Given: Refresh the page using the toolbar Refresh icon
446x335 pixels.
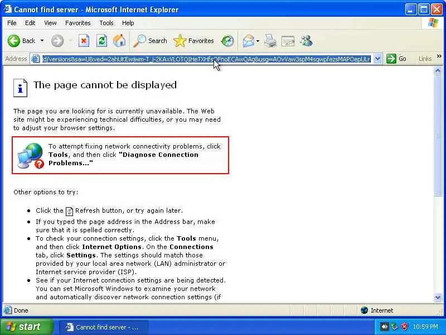Looking at the screenshot, I should point(101,41).
